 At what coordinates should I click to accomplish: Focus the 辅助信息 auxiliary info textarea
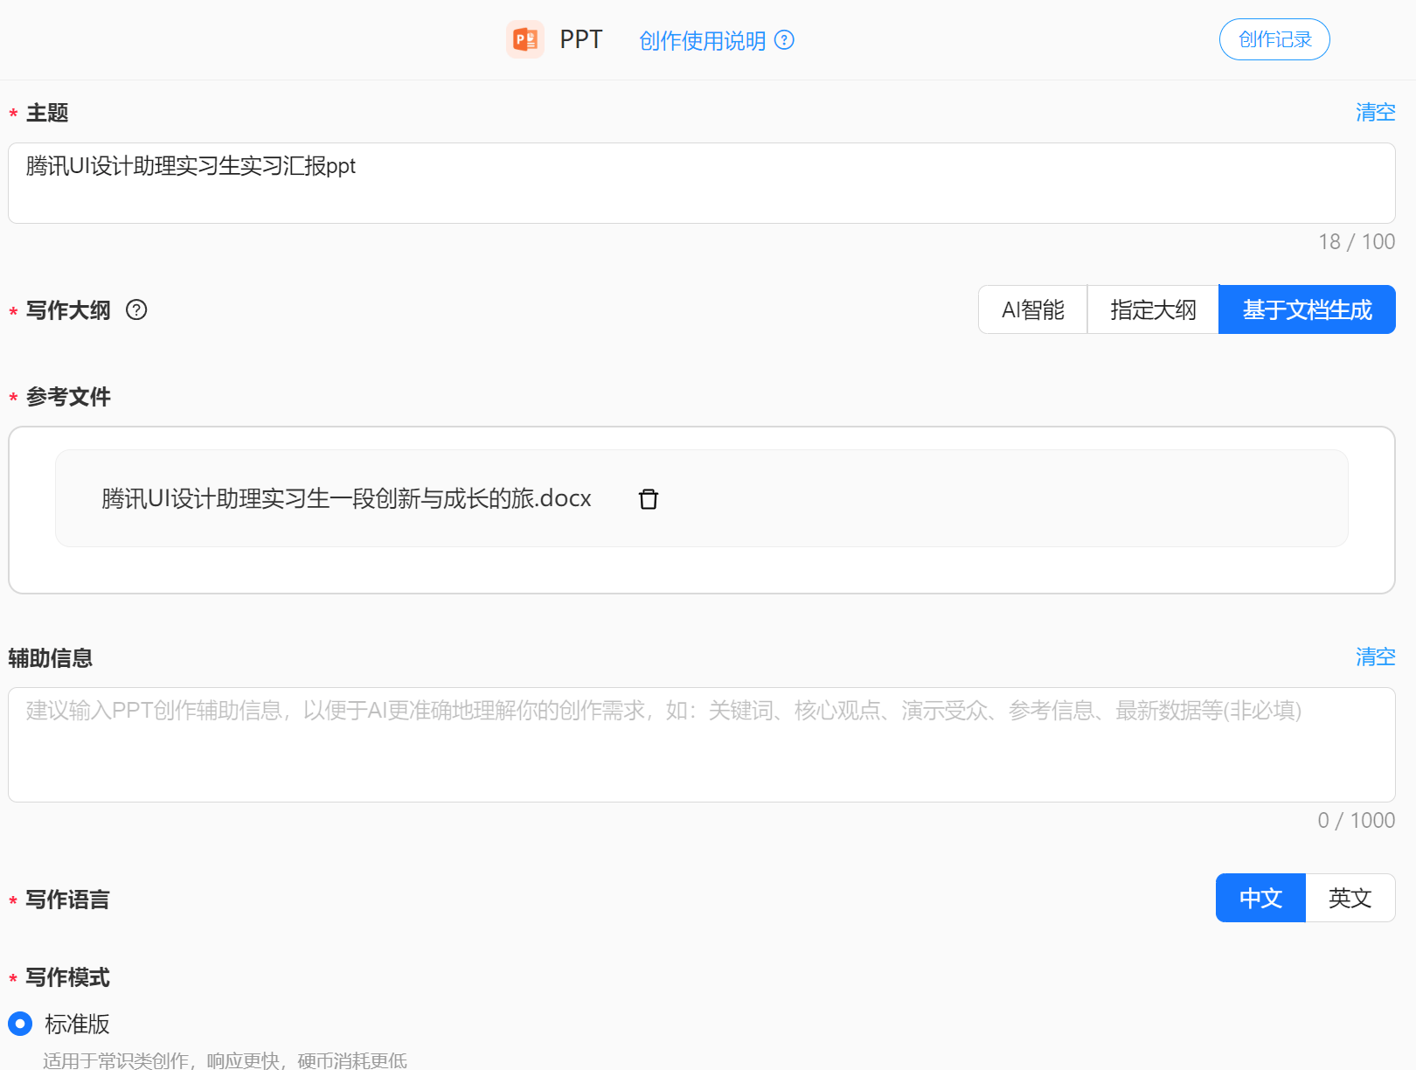click(702, 745)
